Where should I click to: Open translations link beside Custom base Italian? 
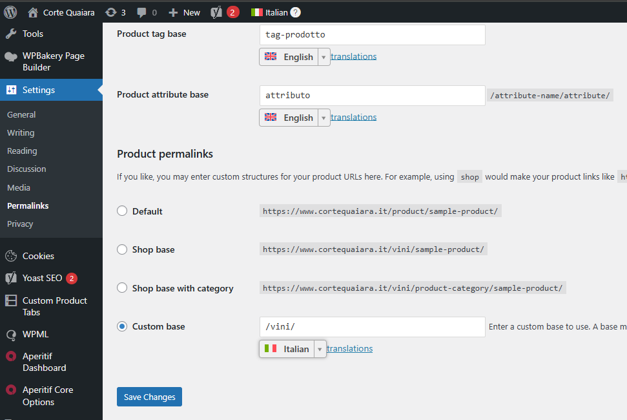(x=349, y=349)
